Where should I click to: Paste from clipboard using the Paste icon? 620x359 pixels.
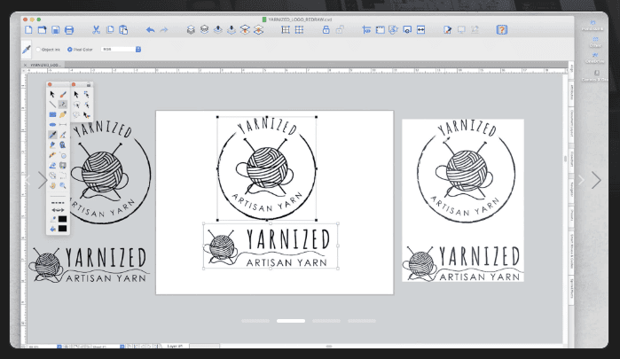123,30
